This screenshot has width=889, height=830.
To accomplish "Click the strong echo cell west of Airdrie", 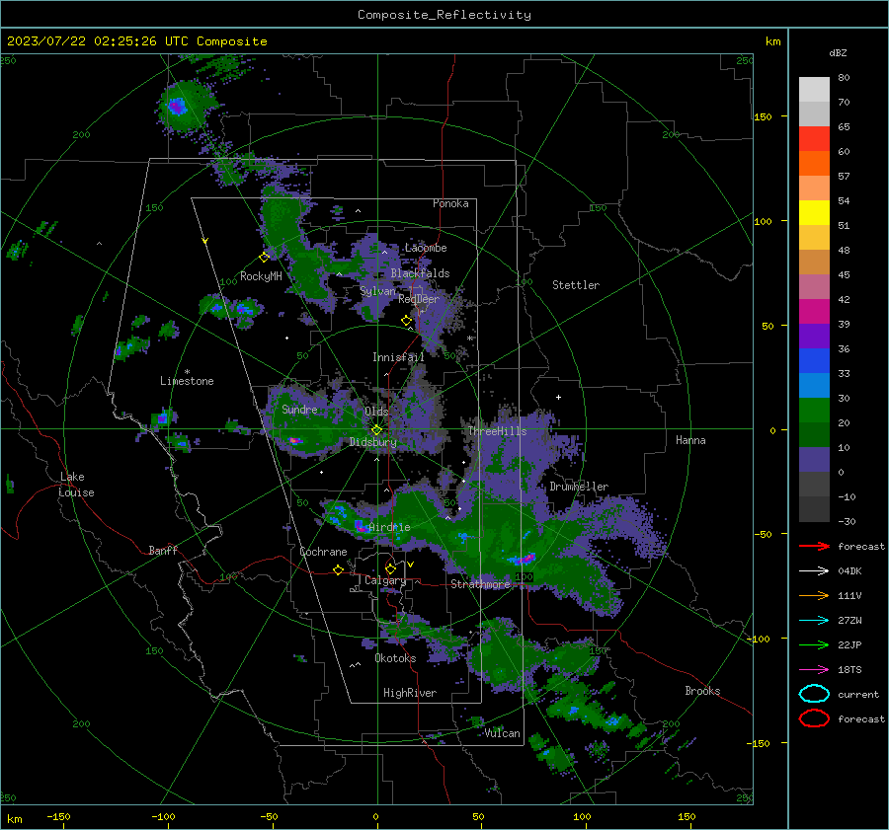I will [x=360, y=526].
